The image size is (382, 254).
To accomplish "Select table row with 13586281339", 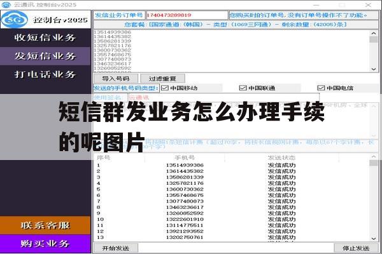I will pyautogui.click(x=232, y=177).
